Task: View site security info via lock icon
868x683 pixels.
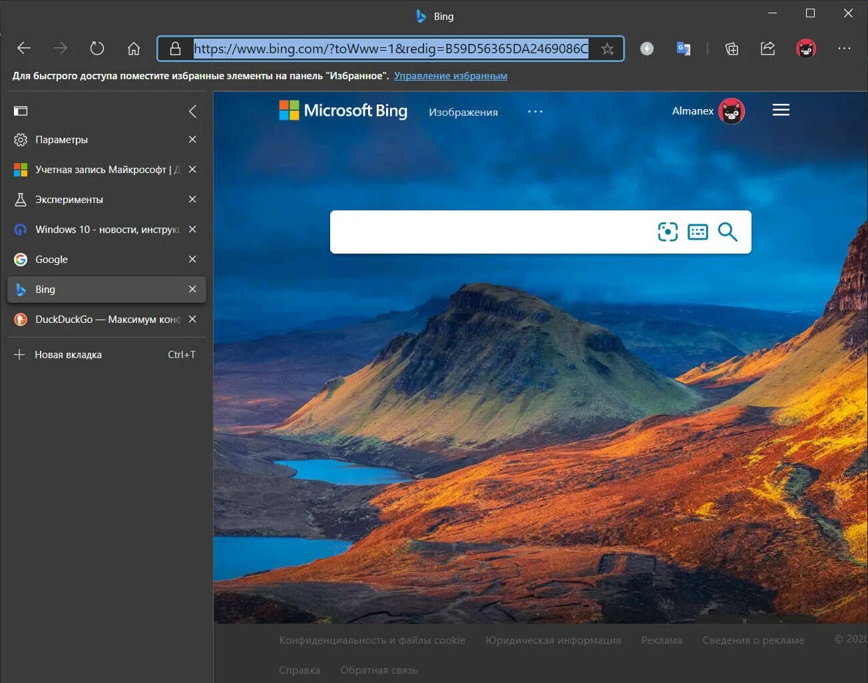Action: pyautogui.click(x=175, y=49)
